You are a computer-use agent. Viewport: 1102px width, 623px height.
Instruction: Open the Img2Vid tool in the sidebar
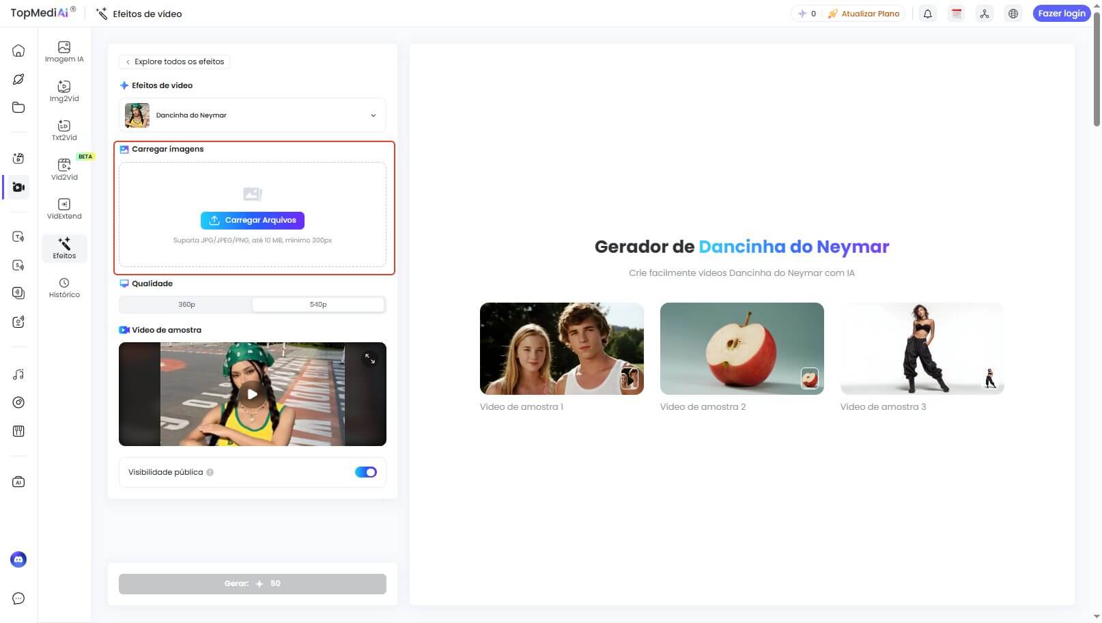pyautogui.click(x=63, y=89)
